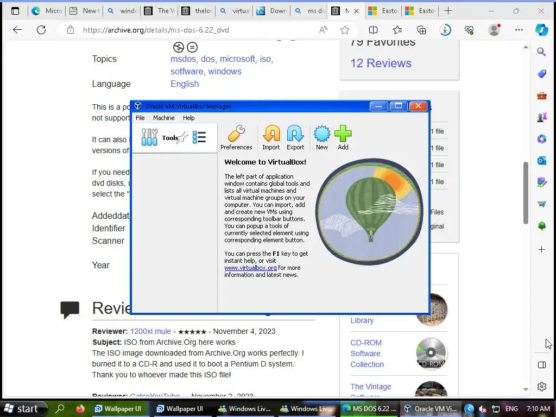The width and height of the screenshot is (556, 417).
Task: Click the page vertical scrollbar thumb
Action: [526, 193]
